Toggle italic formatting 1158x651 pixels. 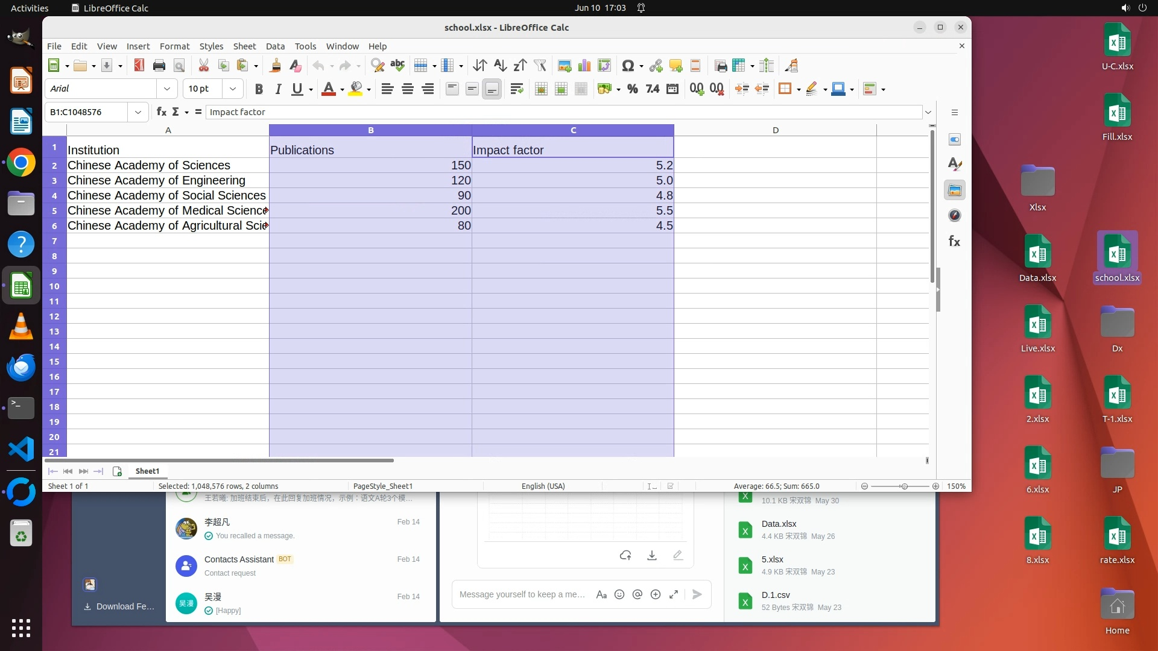point(278,89)
